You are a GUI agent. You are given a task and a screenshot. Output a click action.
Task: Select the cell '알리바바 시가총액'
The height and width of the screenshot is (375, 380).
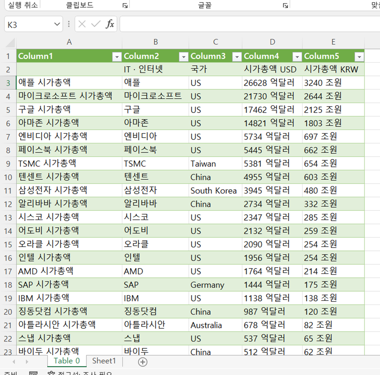[x=69, y=204]
